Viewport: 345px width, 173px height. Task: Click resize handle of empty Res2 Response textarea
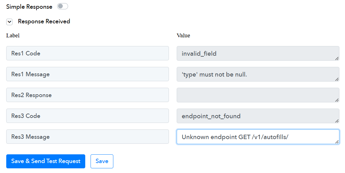click(x=337, y=100)
